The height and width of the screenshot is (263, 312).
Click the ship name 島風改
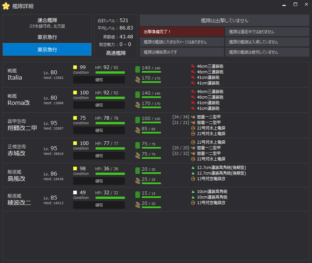16,179
